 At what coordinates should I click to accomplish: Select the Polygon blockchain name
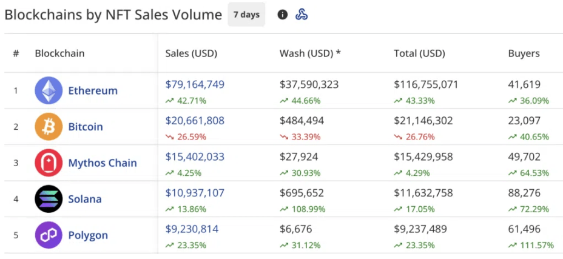coord(88,235)
